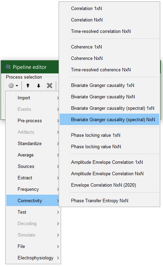Screen dimensions: 163x267
Task: Open the Extract submenu
Action: point(32,178)
